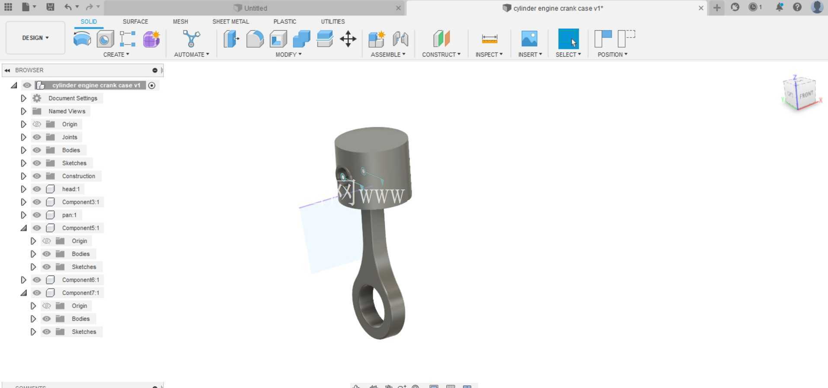Collapse the root cylinder engine crank case node
828x388 pixels.
(x=14, y=85)
